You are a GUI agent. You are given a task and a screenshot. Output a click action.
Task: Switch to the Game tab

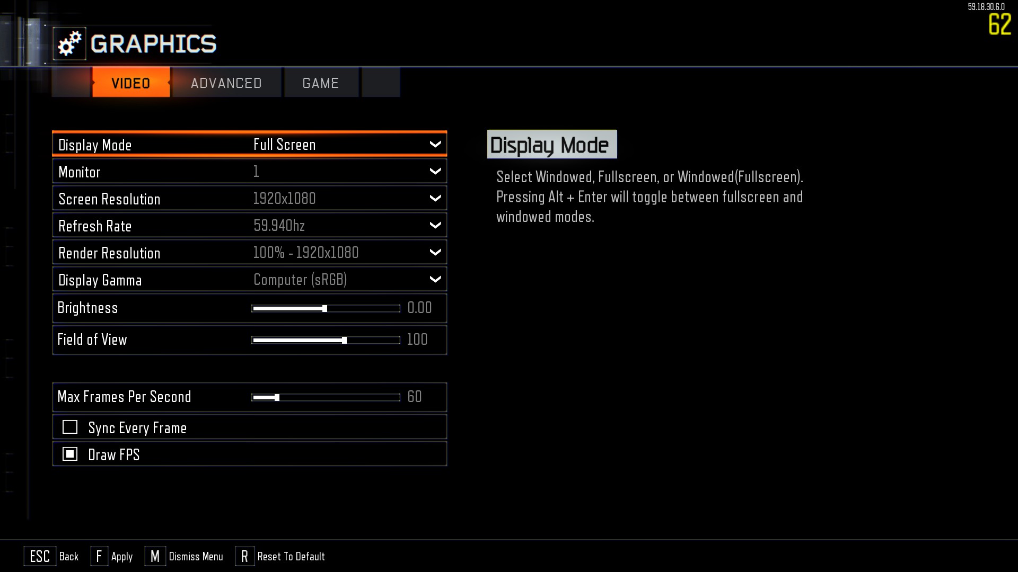tap(321, 83)
